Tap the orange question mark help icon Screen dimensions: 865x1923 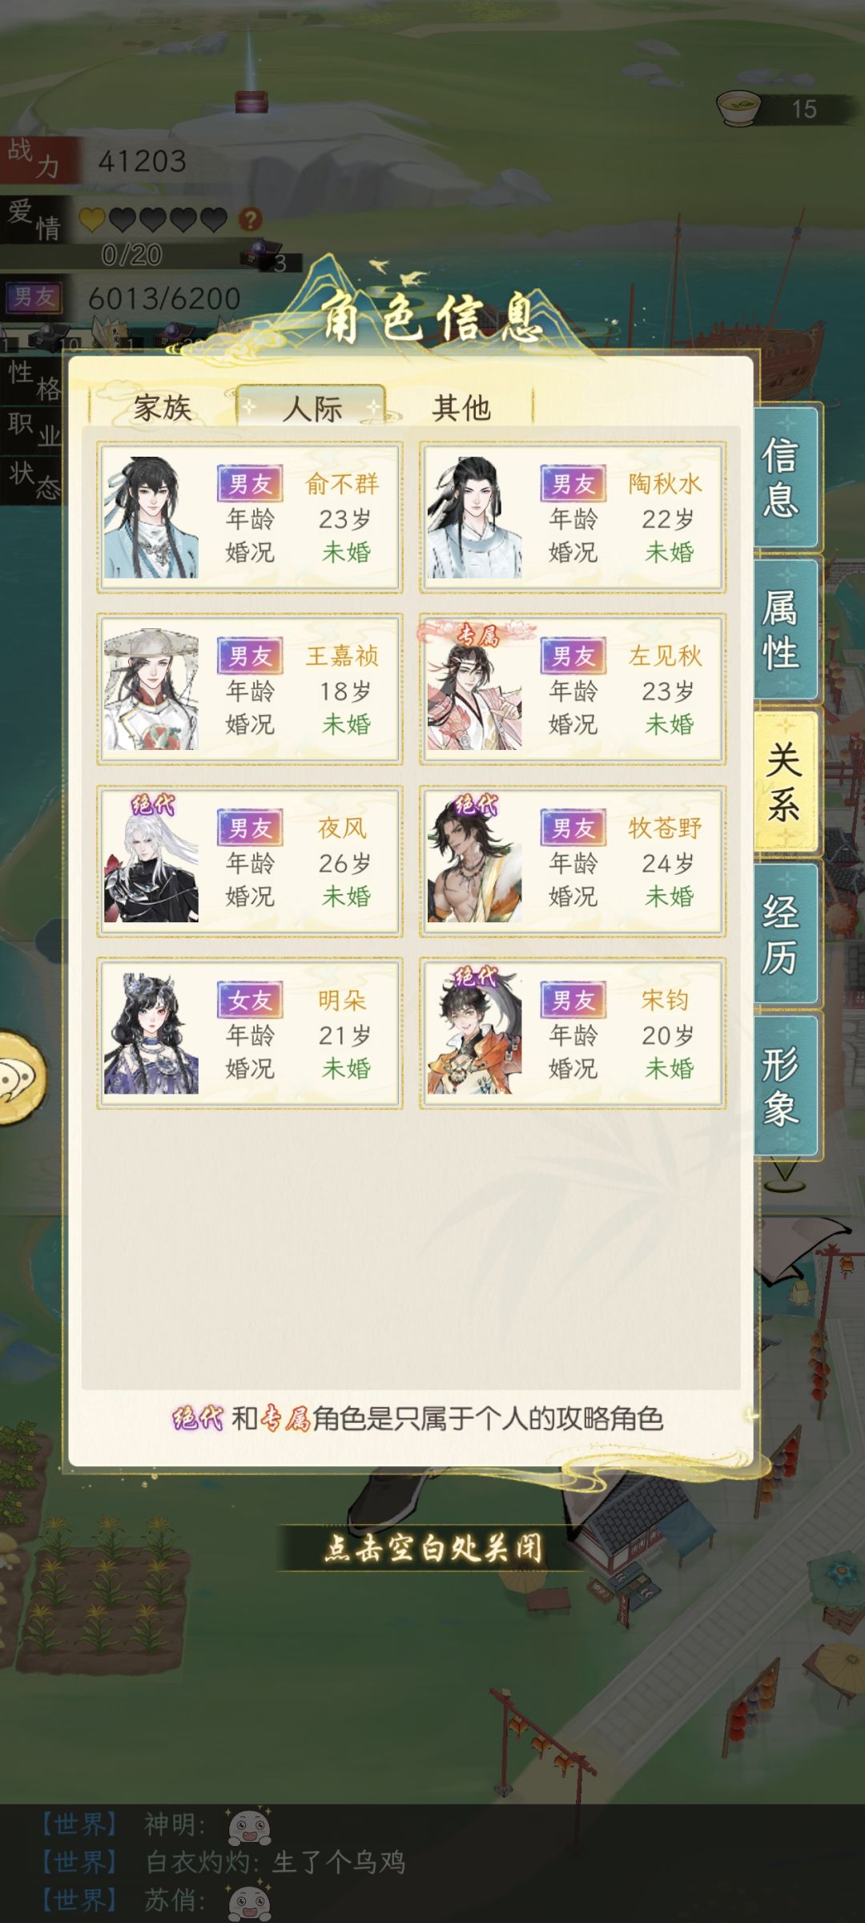[251, 219]
